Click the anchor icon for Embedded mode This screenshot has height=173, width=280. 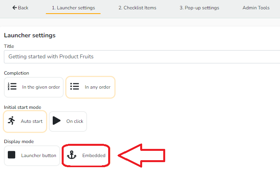point(71,155)
